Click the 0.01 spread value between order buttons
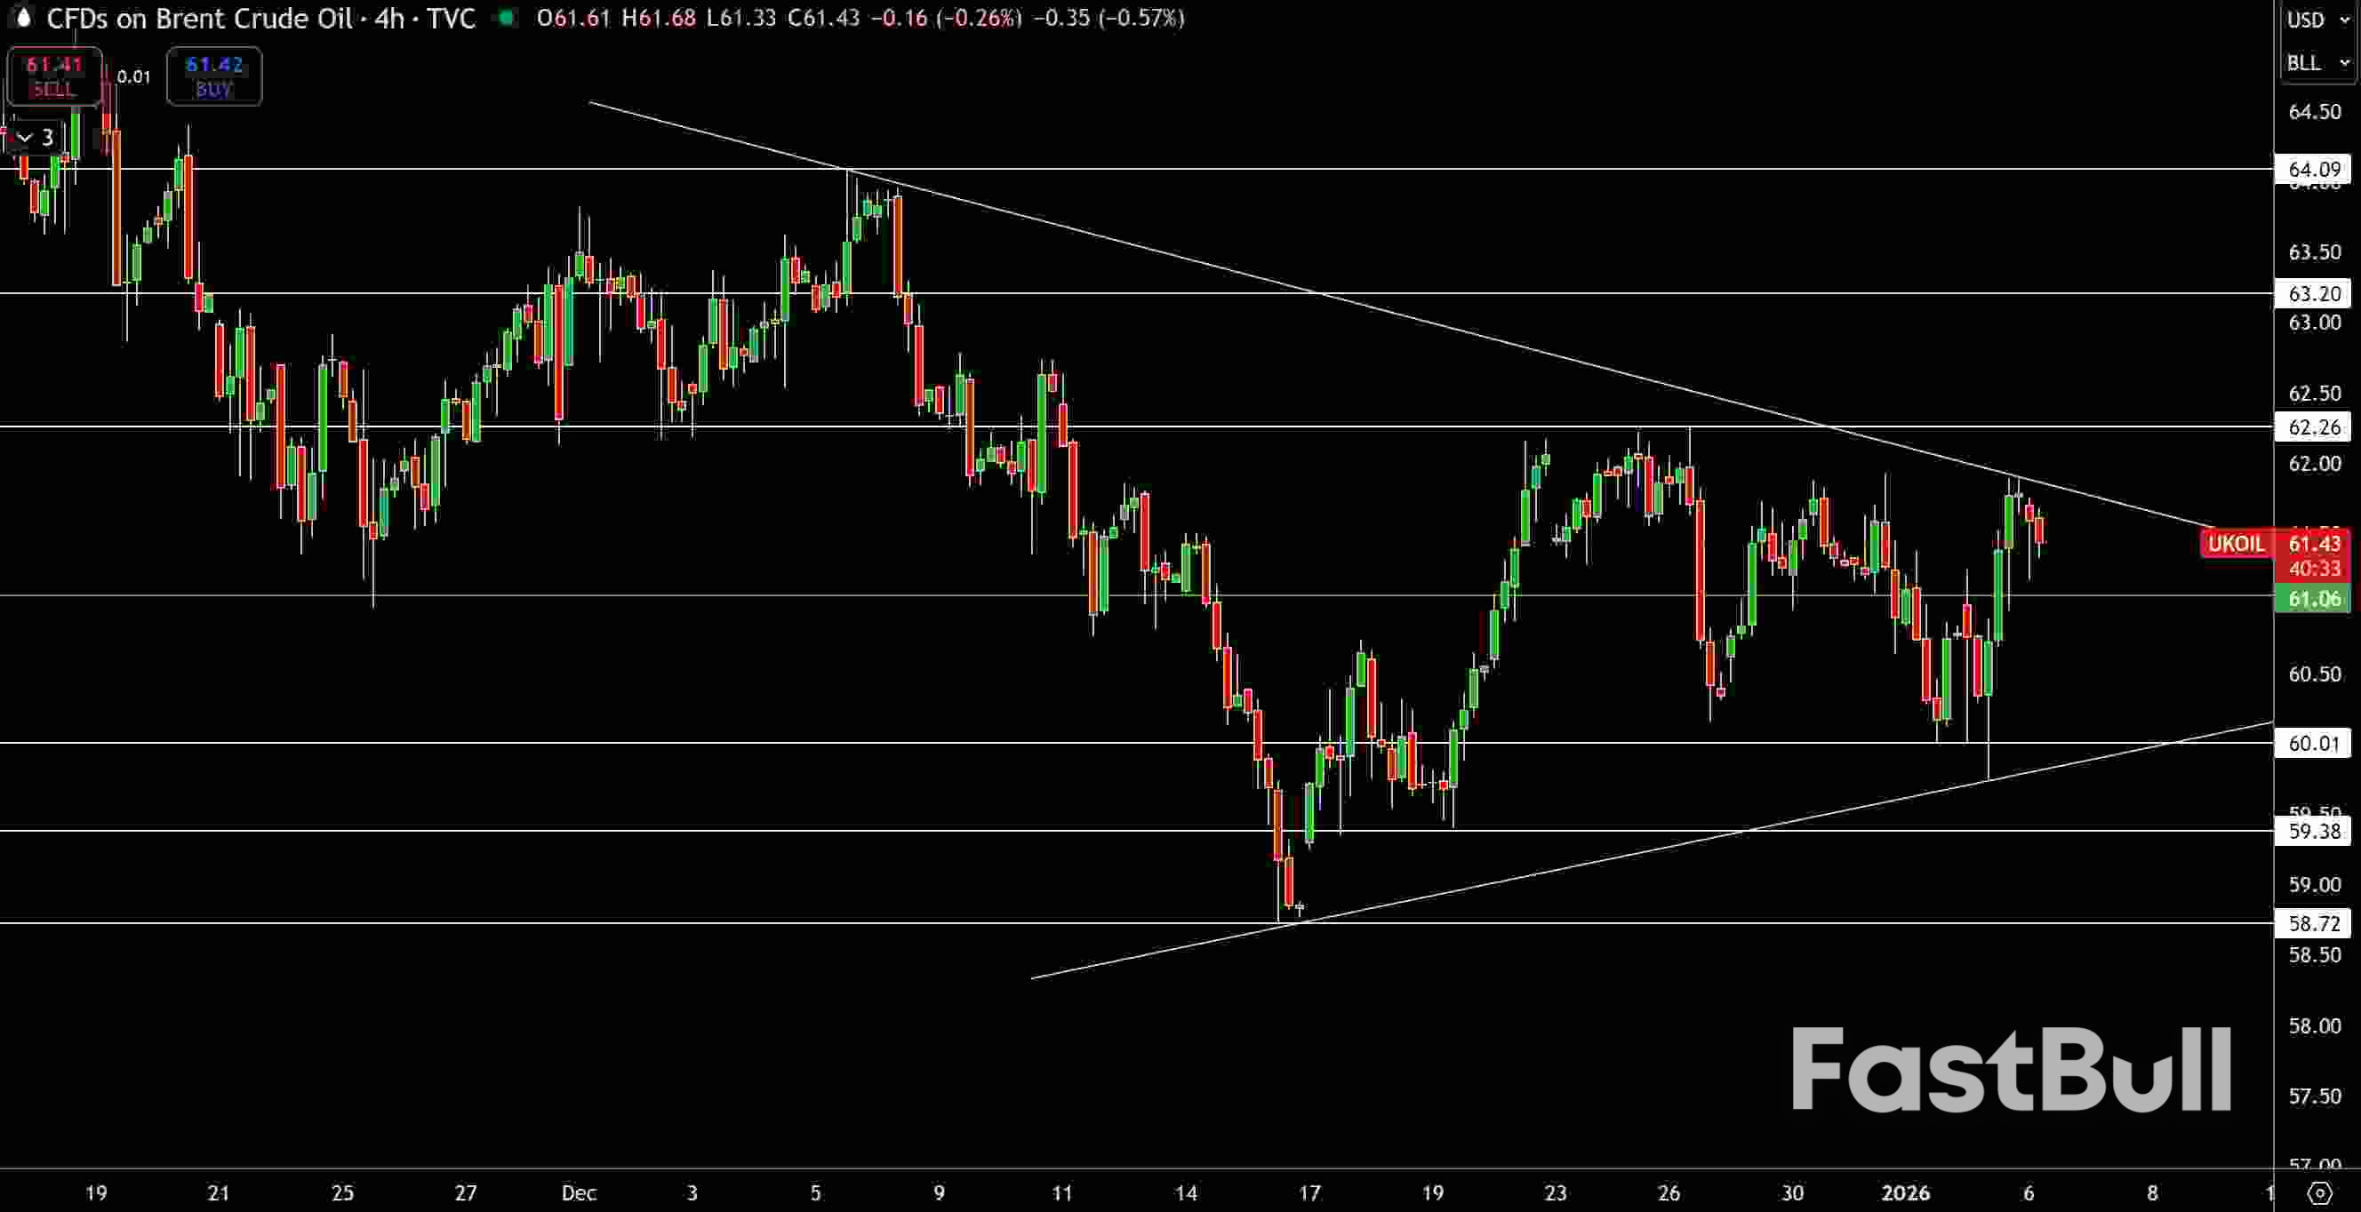This screenshot has width=2361, height=1212. pos(134,77)
